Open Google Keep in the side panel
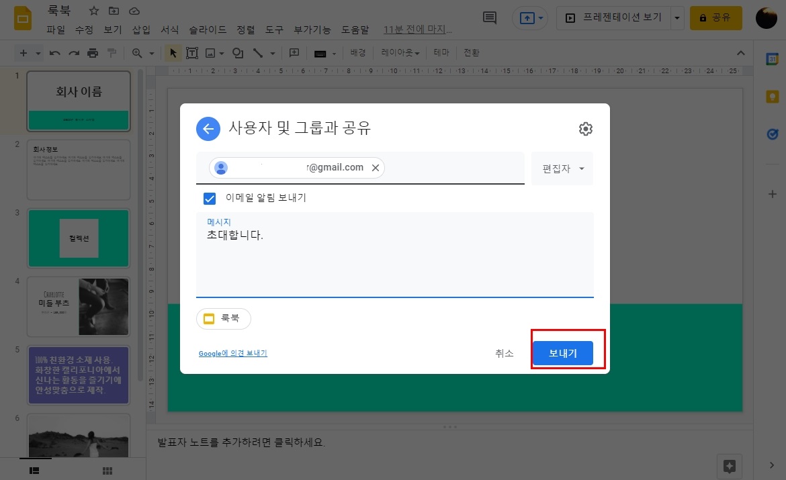Viewport: 786px width, 480px height. pos(772,96)
